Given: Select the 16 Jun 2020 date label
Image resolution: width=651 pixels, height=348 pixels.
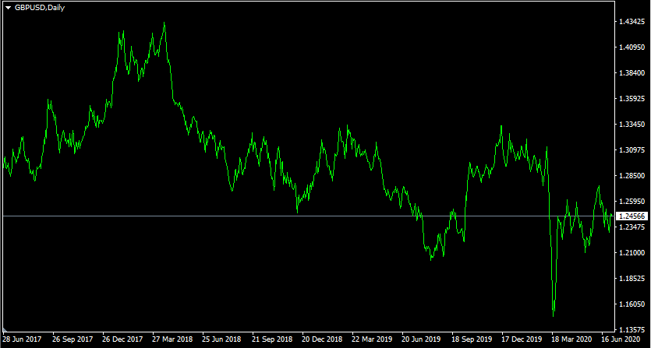Looking at the screenshot, I should click(621, 339).
